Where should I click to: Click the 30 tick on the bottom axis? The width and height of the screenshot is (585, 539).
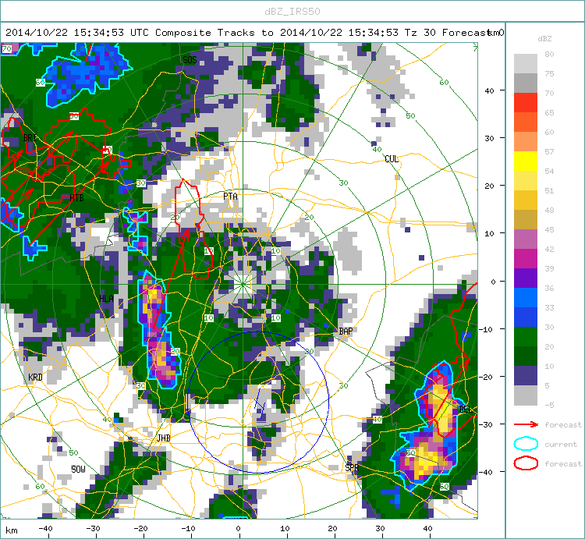(380, 529)
